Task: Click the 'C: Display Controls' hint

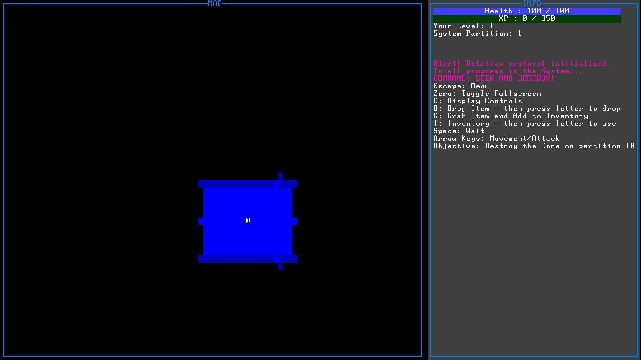Action: click(x=478, y=101)
